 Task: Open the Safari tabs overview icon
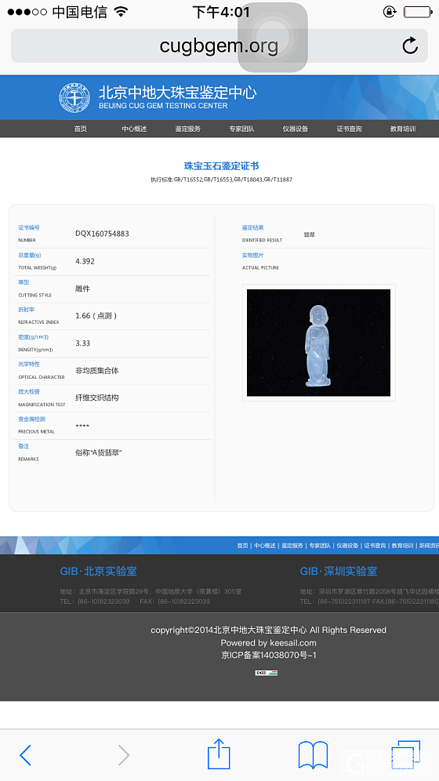(405, 755)
